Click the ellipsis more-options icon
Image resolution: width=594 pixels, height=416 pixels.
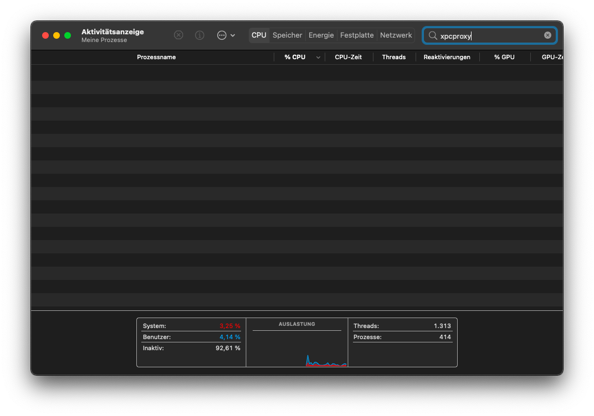point(222,35)
